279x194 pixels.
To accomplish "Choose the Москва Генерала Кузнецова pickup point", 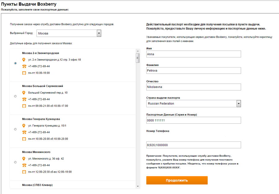I will (15, 129).
